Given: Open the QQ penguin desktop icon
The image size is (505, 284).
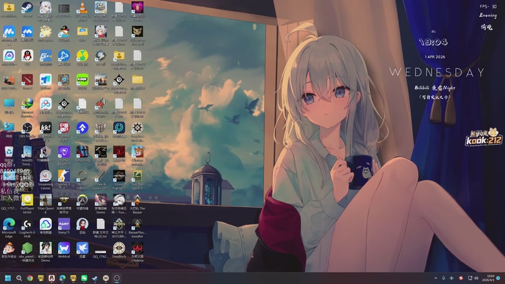Looking at the screenshot, I should click(27, 57).
